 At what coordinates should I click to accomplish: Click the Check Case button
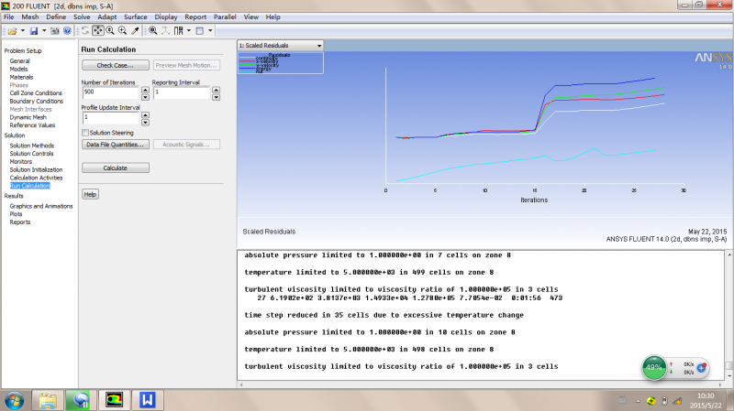[116, 65]
